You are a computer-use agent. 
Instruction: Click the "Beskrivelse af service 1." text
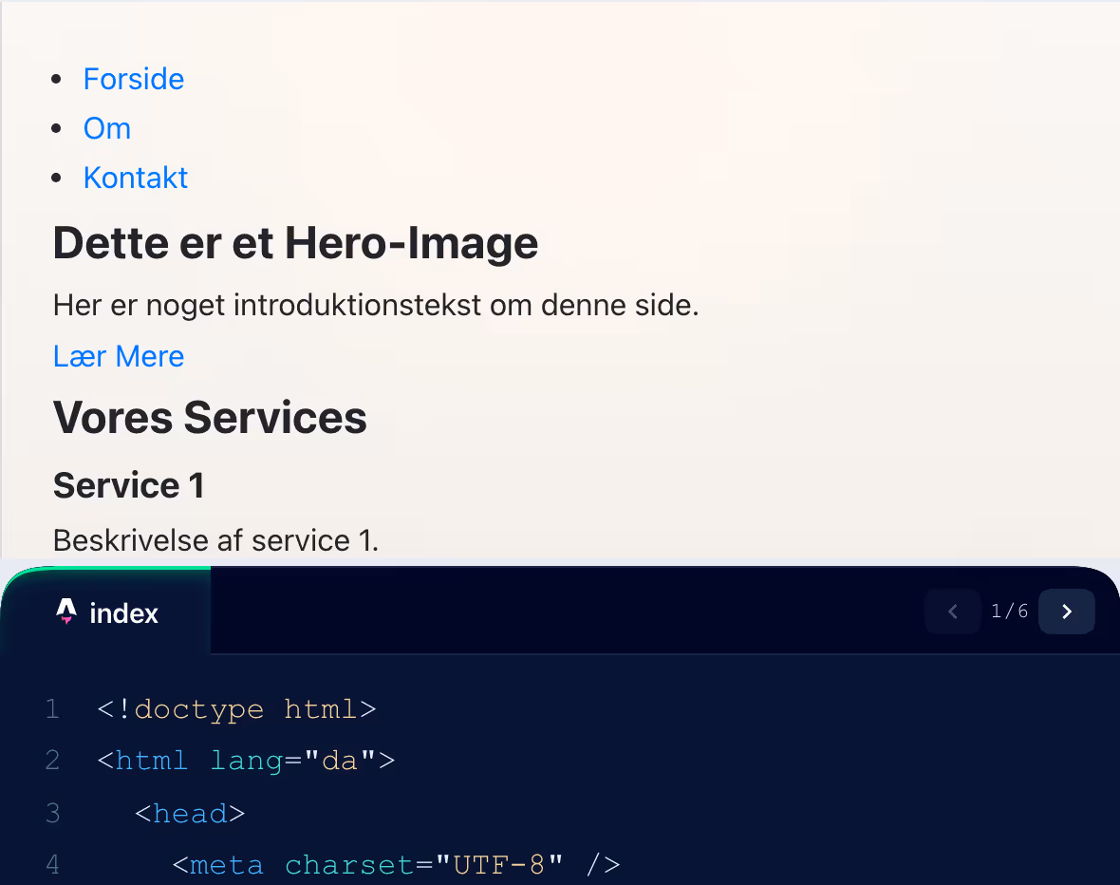tap(215, 540)
